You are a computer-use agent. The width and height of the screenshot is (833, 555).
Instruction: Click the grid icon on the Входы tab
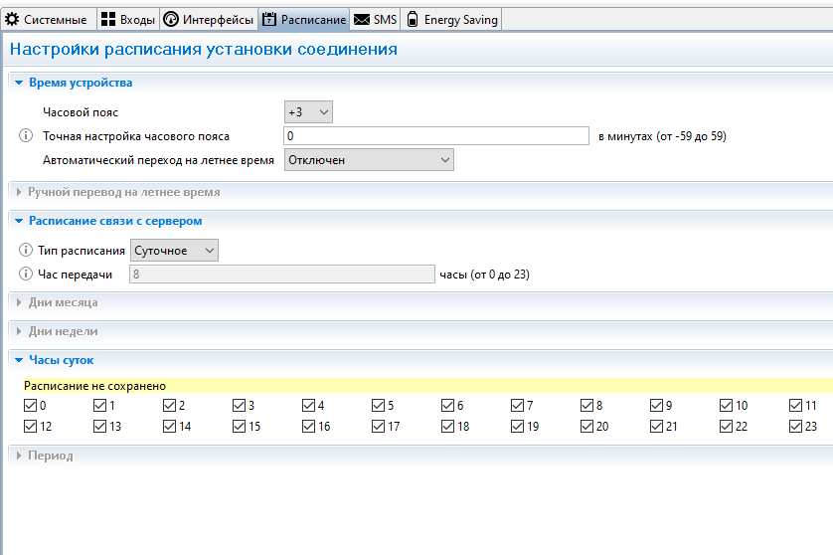[108, 20]
